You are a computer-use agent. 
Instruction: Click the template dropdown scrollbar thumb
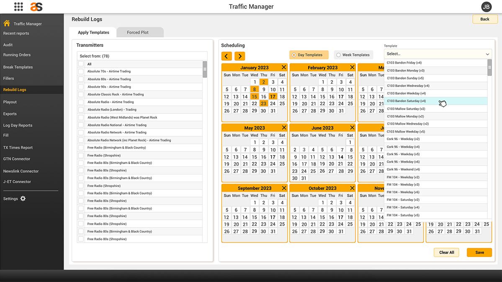tap(489, 67)
